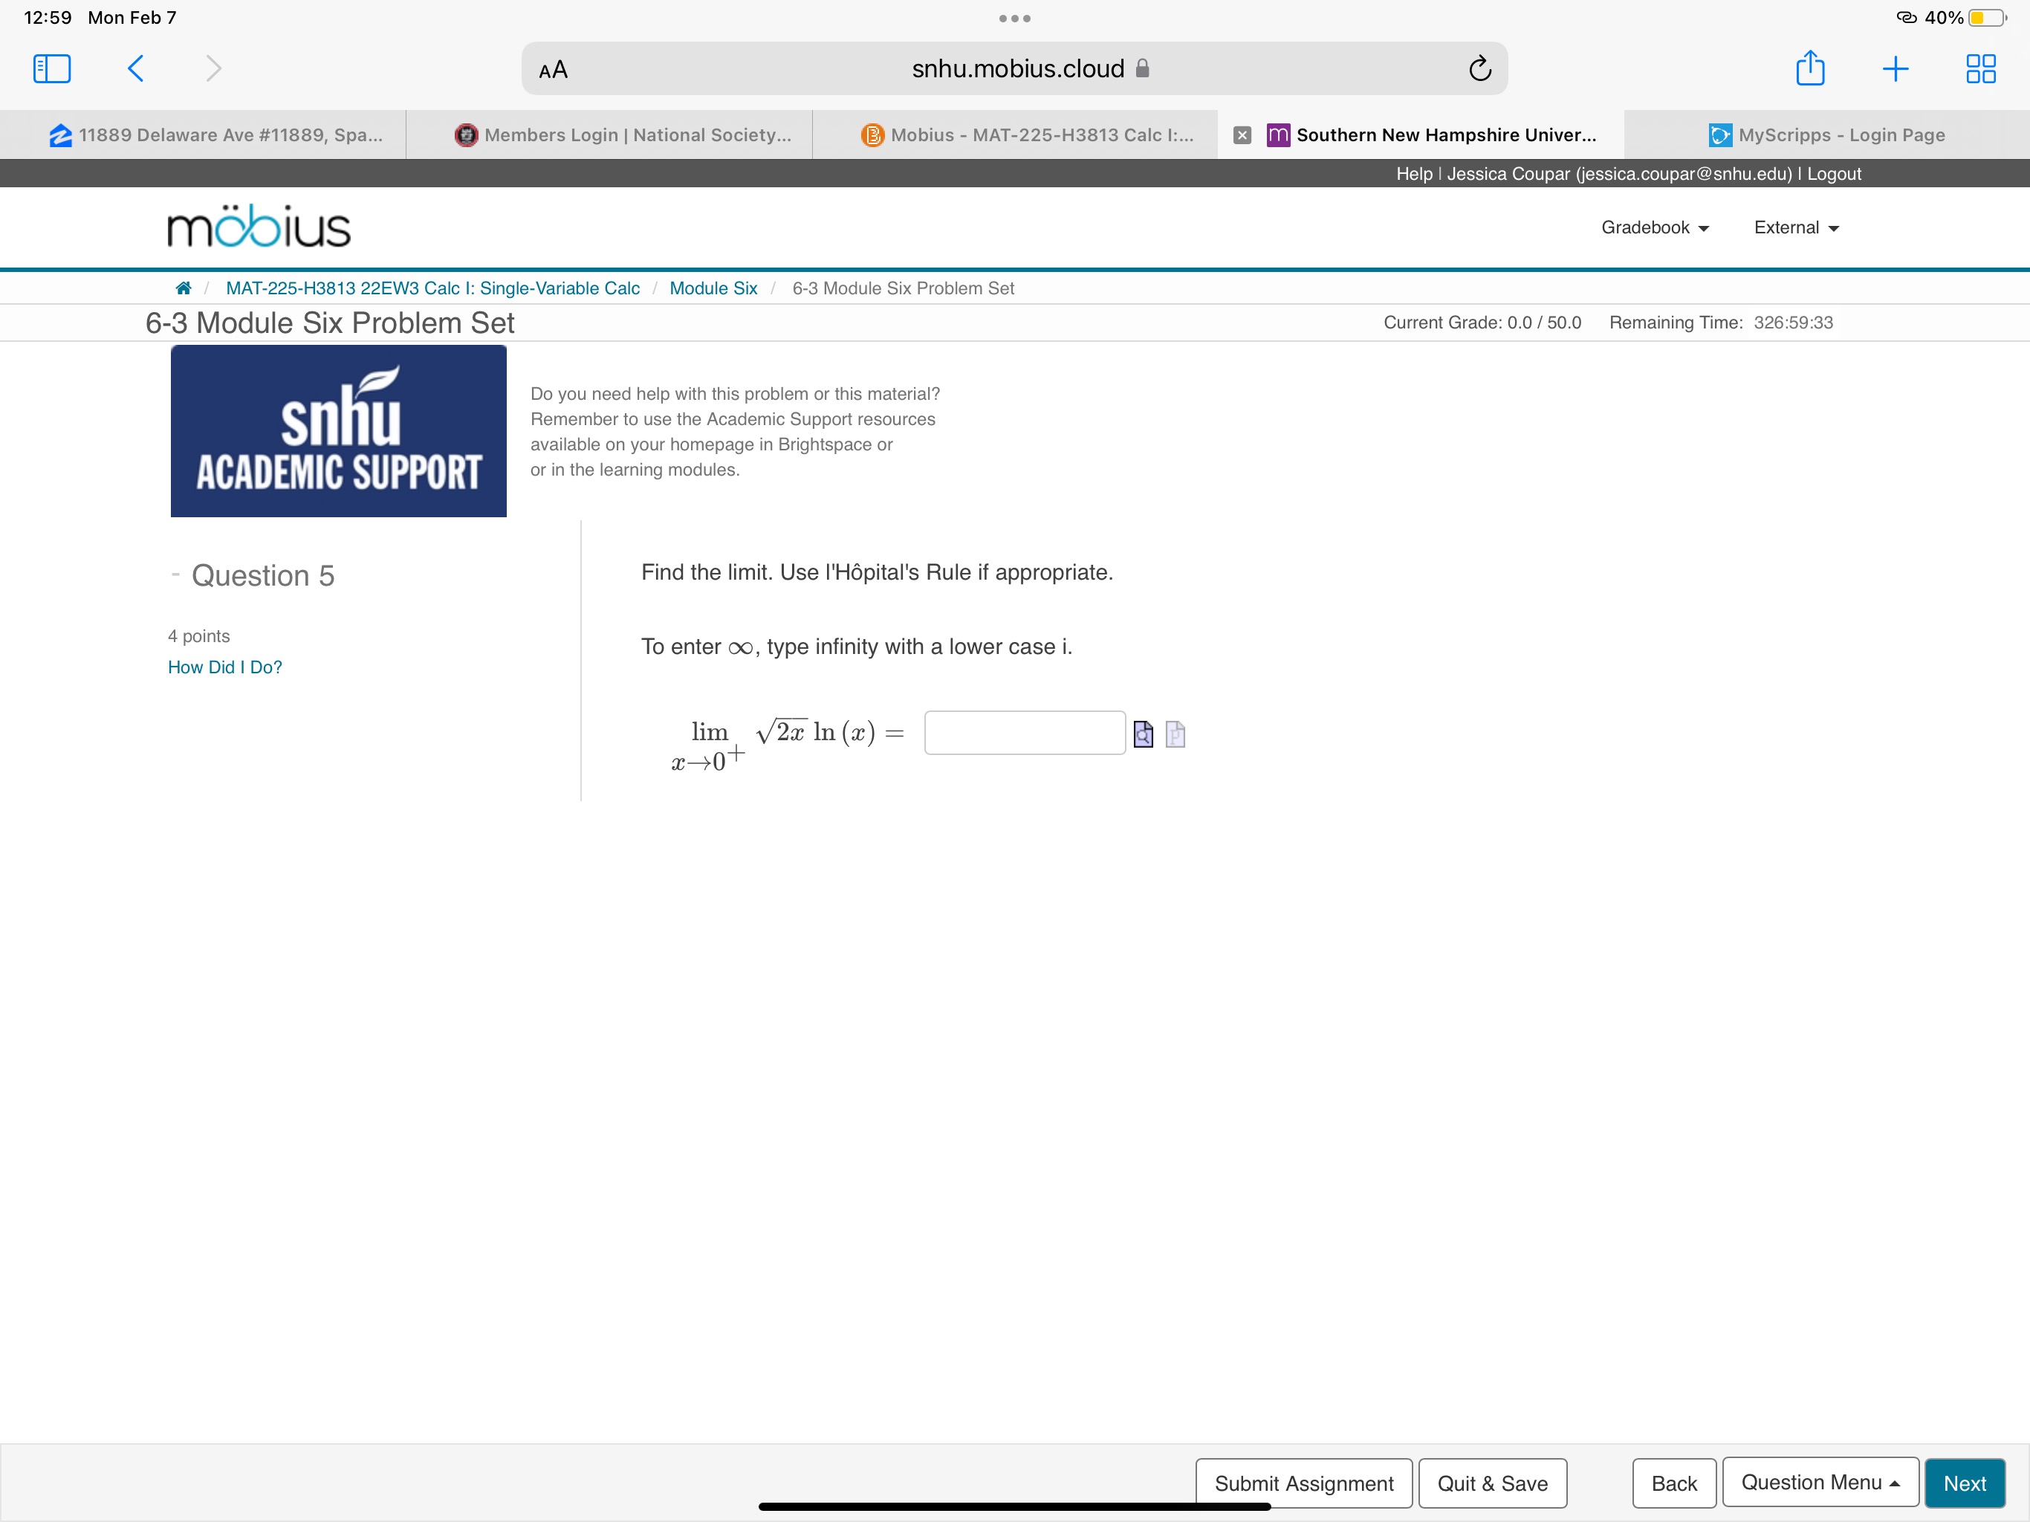This screenshot has height=1522, width=2030.
Task: Open the Safari sidebar icon
Action: click(51, 68)
